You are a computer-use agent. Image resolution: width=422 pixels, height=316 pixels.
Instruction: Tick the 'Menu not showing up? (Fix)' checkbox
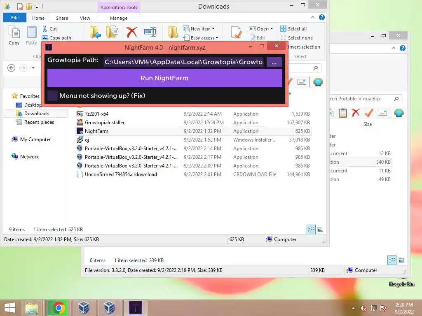coord(52,95)
